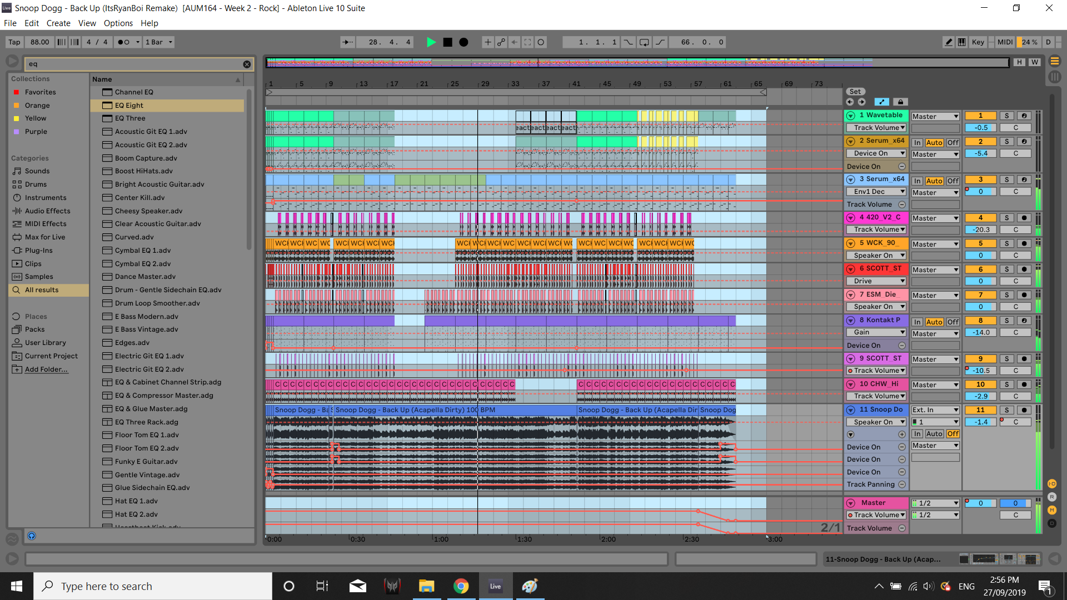Click the Re-enable Automation button

(x=515, y=42)
